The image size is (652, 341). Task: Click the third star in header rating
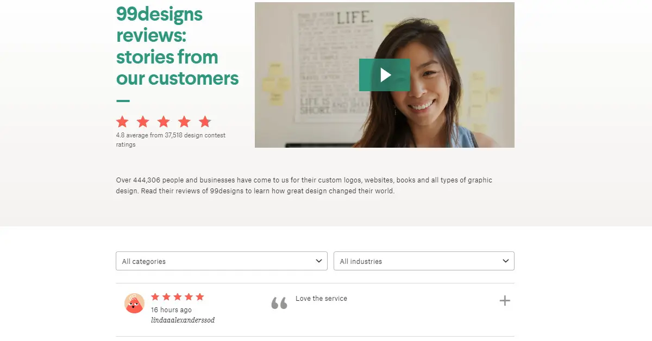(x=164, y=122)
